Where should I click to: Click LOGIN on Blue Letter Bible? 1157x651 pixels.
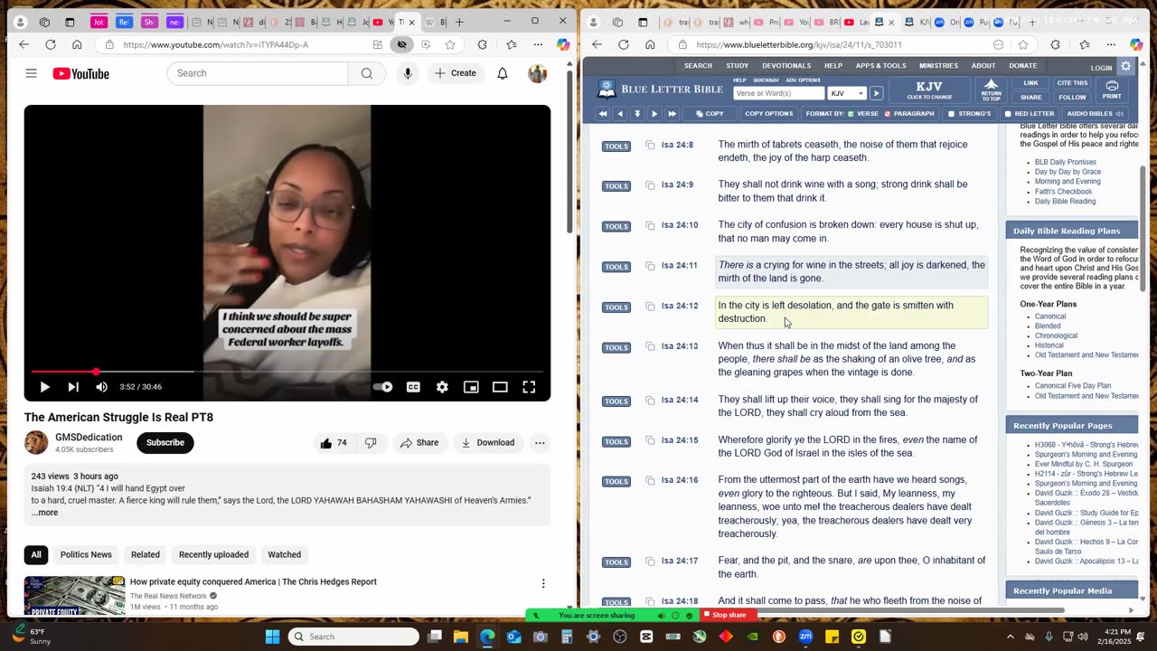1101,68
